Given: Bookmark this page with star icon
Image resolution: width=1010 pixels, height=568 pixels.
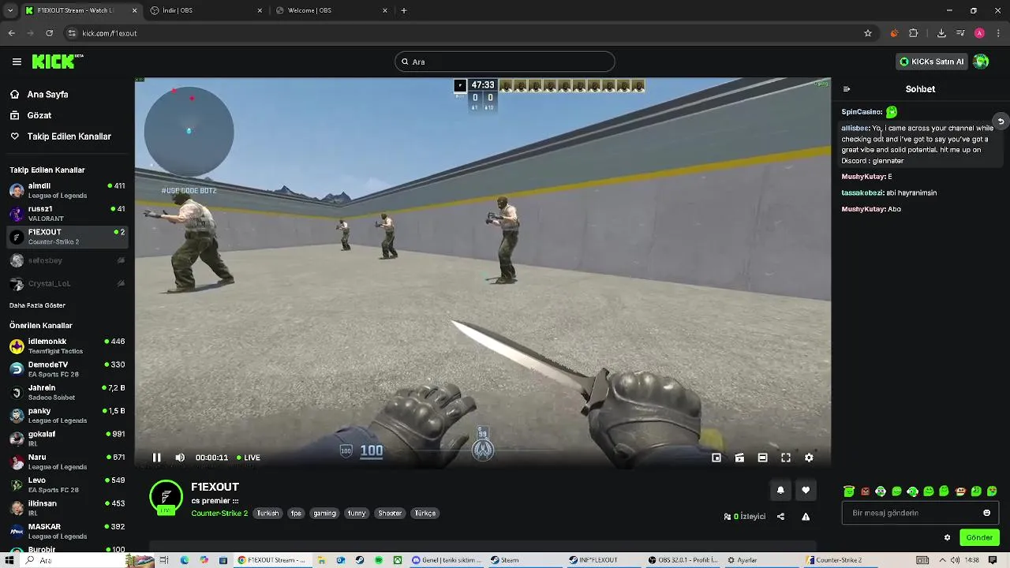Looking at the screenshot, I should 868,33.
